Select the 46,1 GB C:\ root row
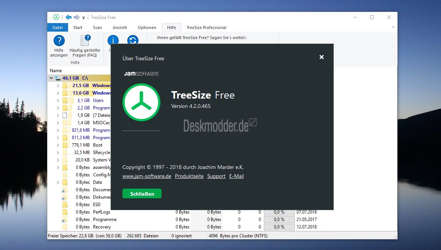441x250 pixels. tap(79, 78)
